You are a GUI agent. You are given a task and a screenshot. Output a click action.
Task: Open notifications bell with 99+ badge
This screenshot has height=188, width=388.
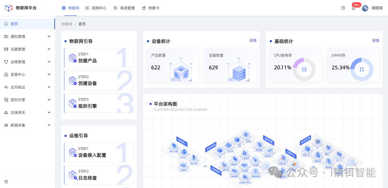[354, 8]
